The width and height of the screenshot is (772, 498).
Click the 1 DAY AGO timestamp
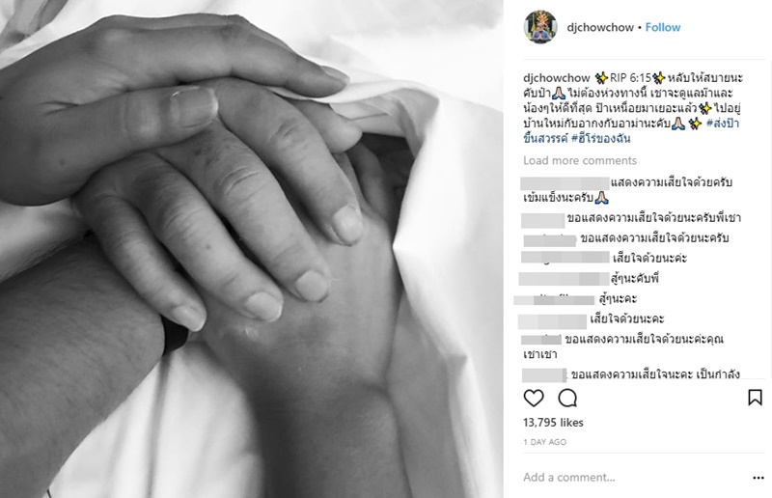point(544,442)
